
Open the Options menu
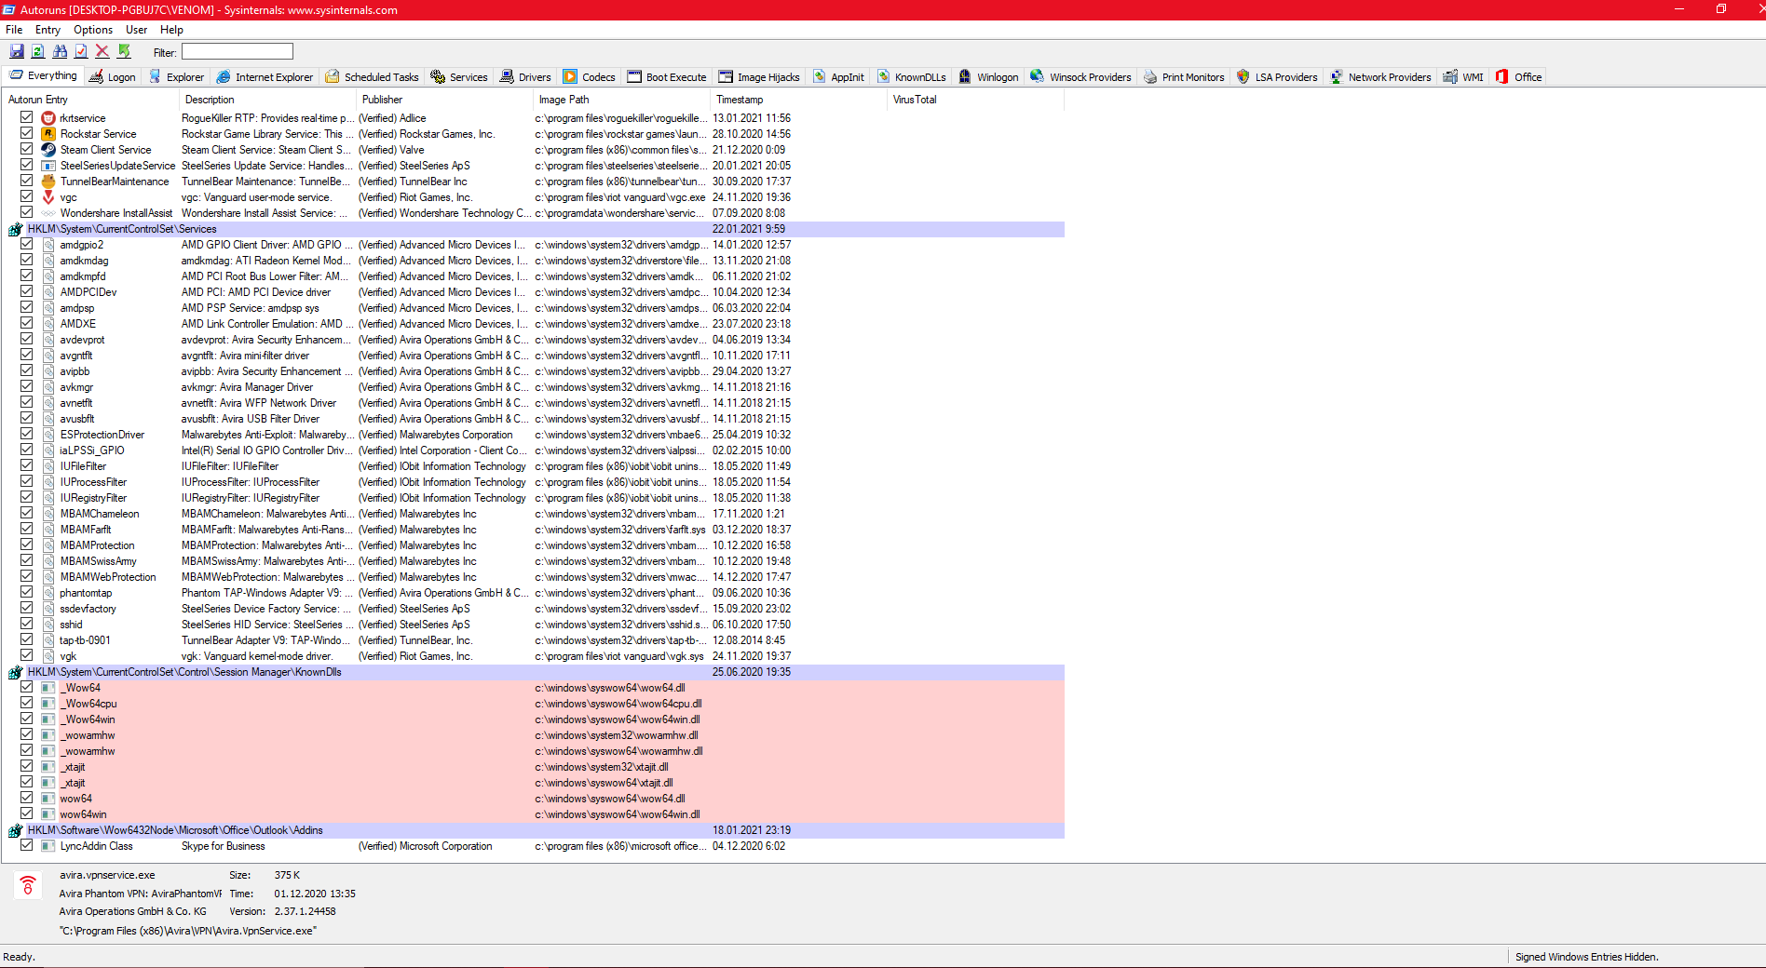(93, 30)
